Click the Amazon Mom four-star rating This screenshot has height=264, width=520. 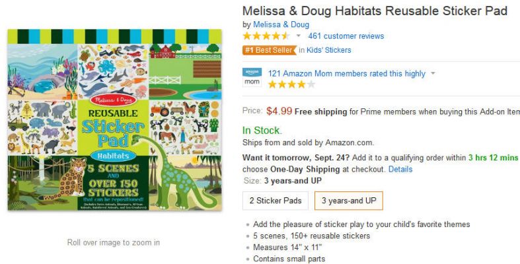(291, 84)
